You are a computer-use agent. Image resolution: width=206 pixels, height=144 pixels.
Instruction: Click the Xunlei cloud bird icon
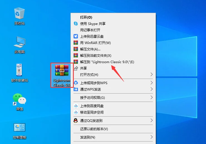click(76, 36)
